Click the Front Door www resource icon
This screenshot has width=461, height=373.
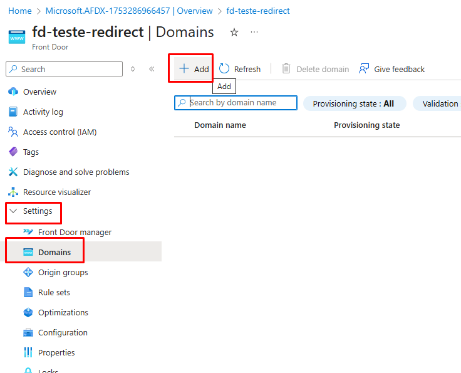(17, 37)
